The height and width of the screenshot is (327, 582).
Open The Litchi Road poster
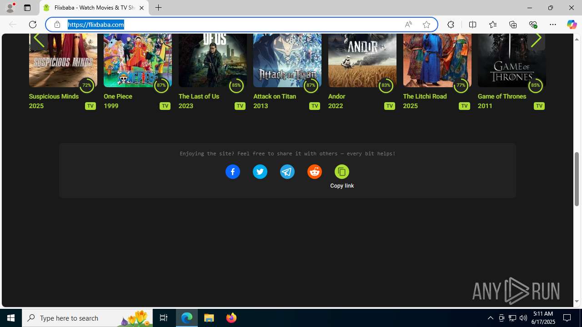437,60
